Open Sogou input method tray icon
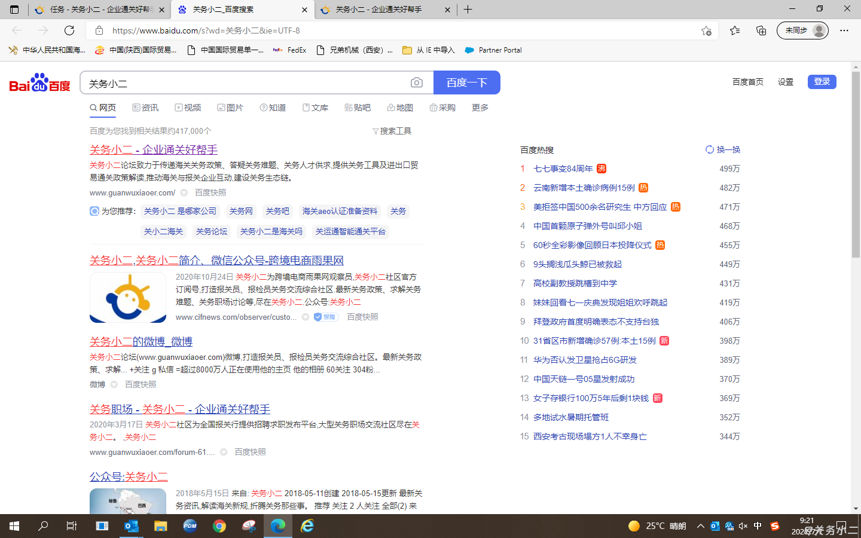 [775, 526]
